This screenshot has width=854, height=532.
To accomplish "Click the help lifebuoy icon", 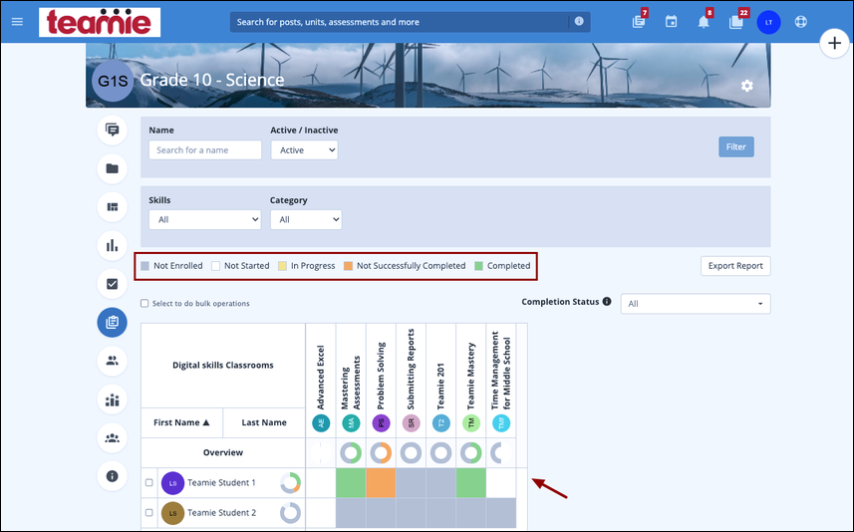I will coord(800,22).
